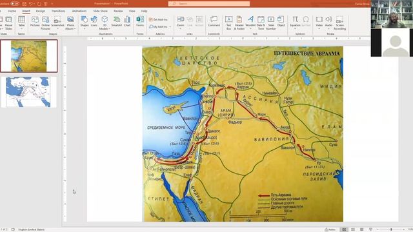Insert 3D Models

pyautogui.click(x=105, y=23)
